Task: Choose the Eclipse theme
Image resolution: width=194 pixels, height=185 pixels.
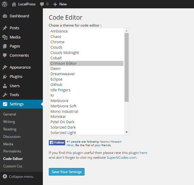Action: point(87,79)
